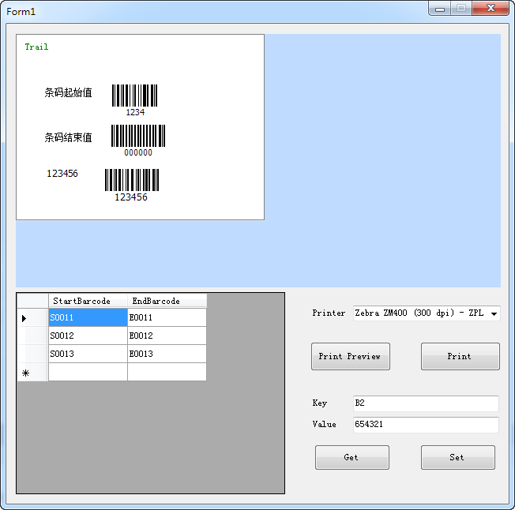
Task: Focus the Value input field
Action: [x=426, y=425]
